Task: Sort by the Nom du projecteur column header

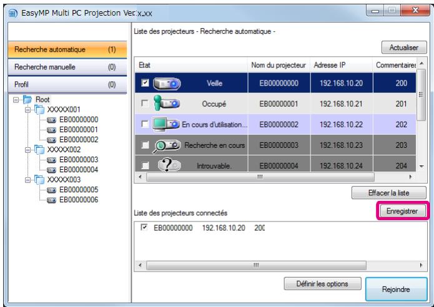Action: point(279,65)
